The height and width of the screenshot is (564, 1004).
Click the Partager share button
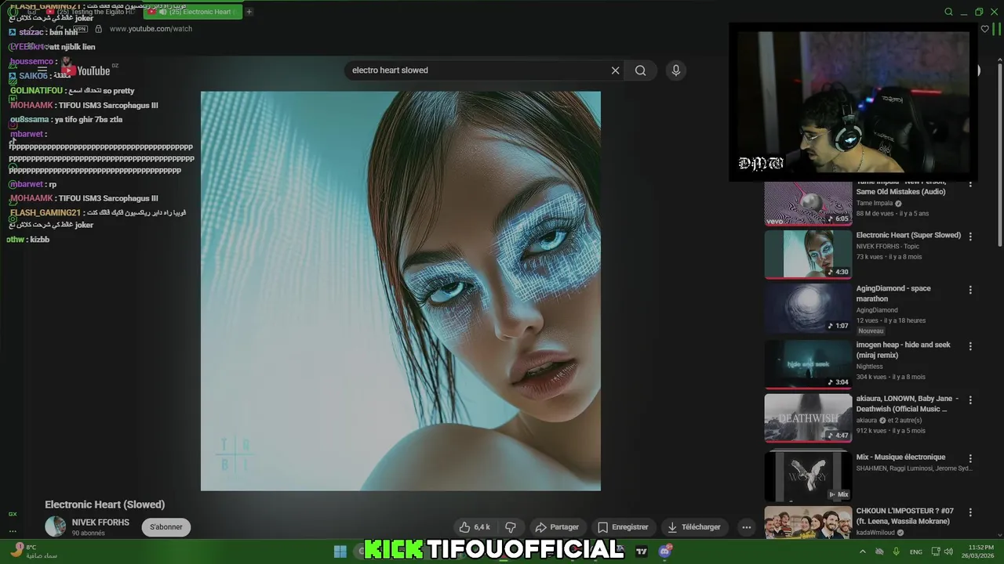click(x=557, y=527)
